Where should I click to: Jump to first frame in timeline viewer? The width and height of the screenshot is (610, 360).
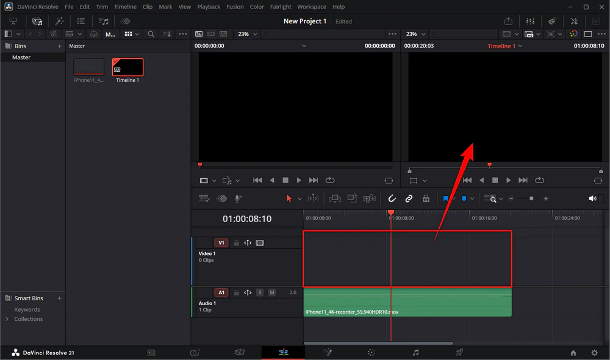coord(467,180)
